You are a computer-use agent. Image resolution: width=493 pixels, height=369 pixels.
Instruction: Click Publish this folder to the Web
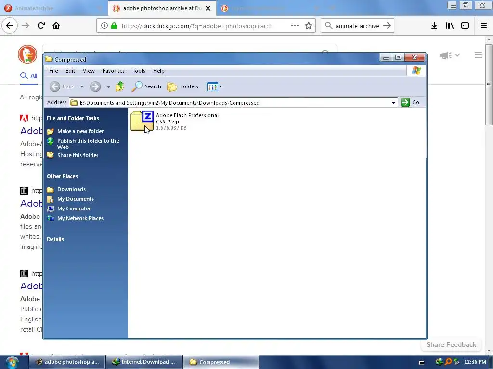click(x=88, y=144)
